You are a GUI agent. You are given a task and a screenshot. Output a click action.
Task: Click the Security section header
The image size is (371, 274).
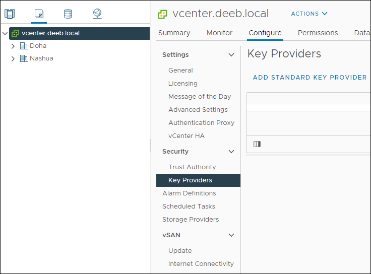coord(175,152)
